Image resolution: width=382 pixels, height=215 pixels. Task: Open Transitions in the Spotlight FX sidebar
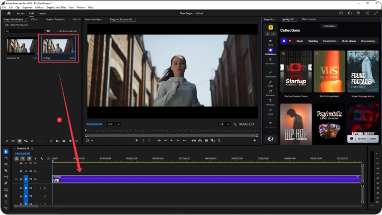[x=270, y=74]
